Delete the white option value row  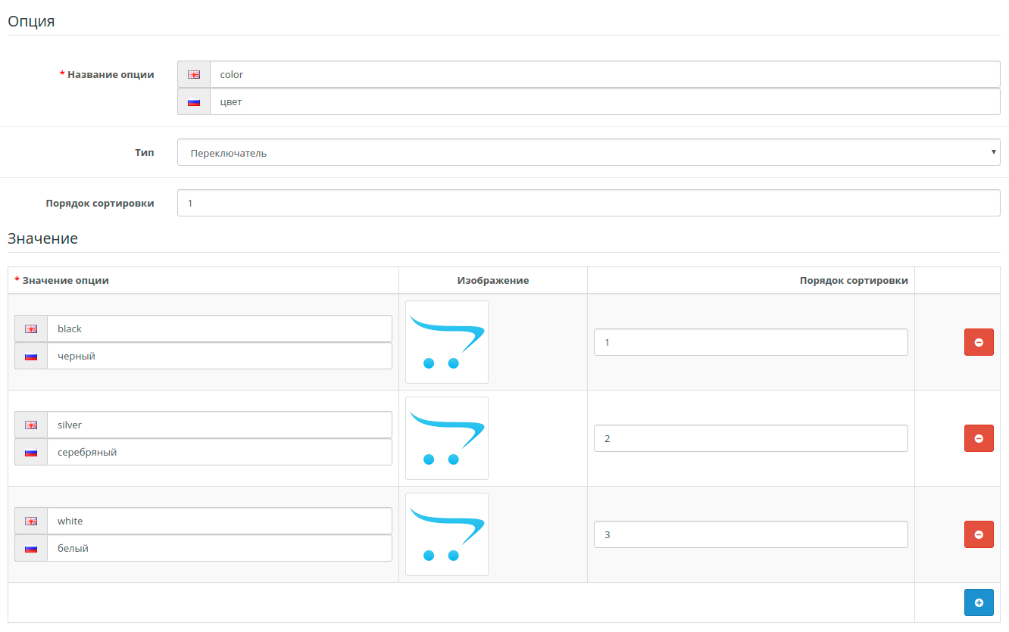[x=978, y=534]
